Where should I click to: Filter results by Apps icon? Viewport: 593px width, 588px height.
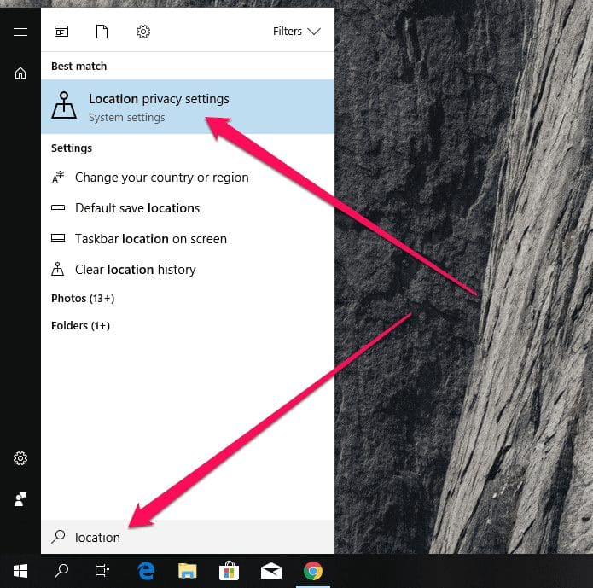pyautogui.click(x=61, y=32)
